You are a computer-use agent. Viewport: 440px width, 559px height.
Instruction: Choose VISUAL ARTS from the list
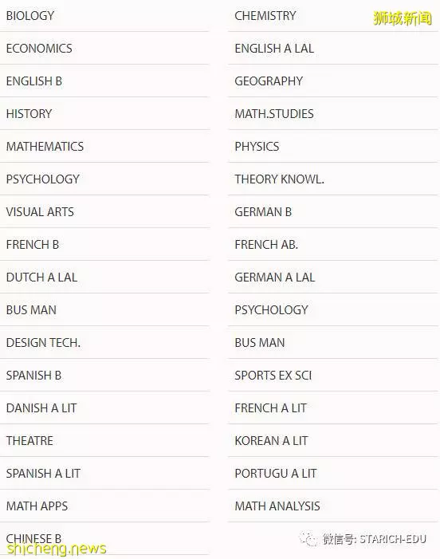pyautogui.click(x=104, y=212)
